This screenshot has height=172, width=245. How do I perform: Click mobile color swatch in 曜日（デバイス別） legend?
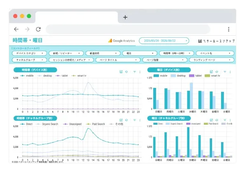[156, 76]
